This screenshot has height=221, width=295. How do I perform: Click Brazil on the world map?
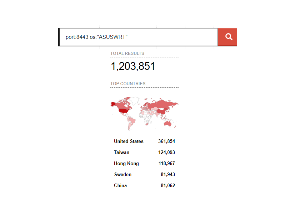pos(132,121)
